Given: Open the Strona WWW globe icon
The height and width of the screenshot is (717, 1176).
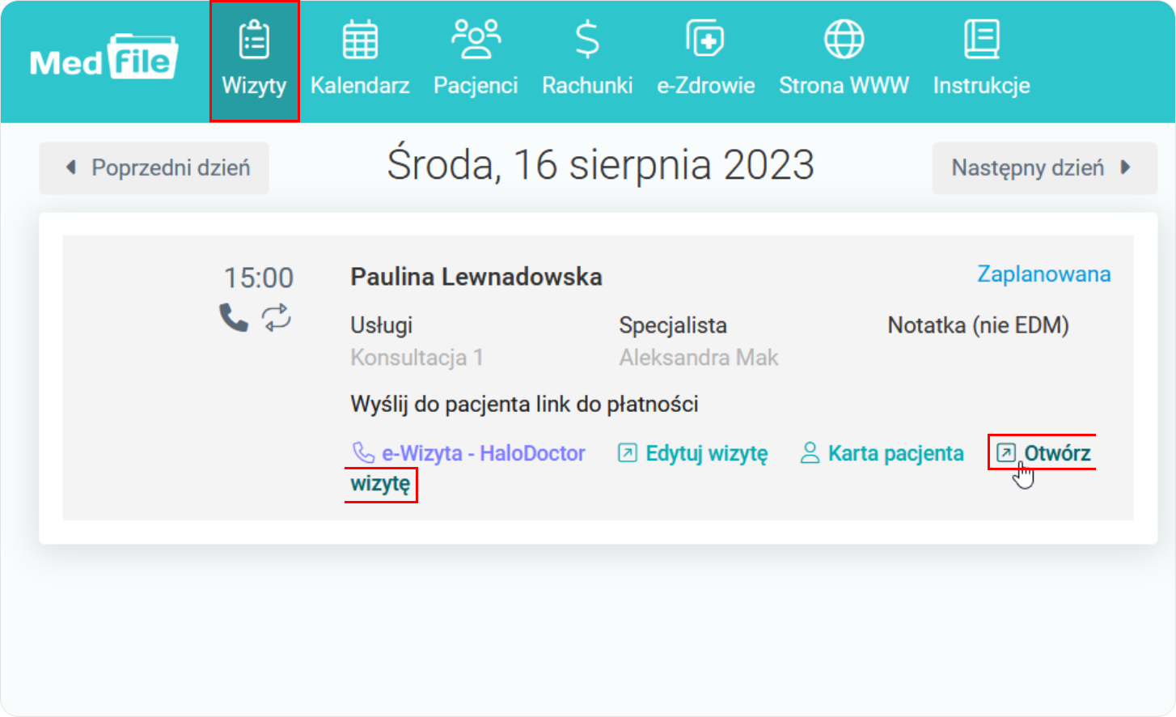Looking at the screenshot, I should coord(844,40).
